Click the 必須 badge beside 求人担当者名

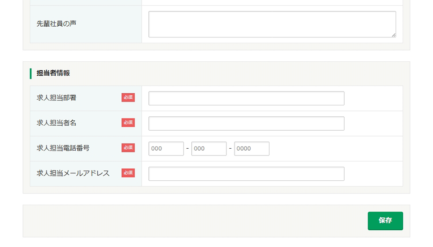[x=128, y=123]
